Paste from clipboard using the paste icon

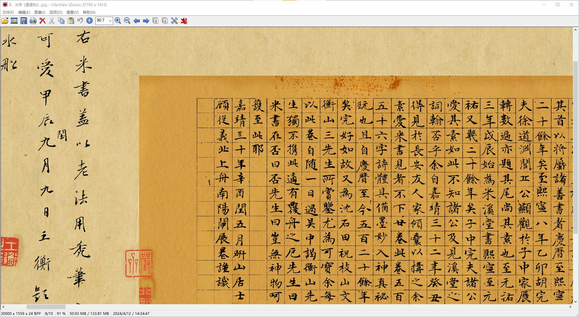(x=71, y=21)
